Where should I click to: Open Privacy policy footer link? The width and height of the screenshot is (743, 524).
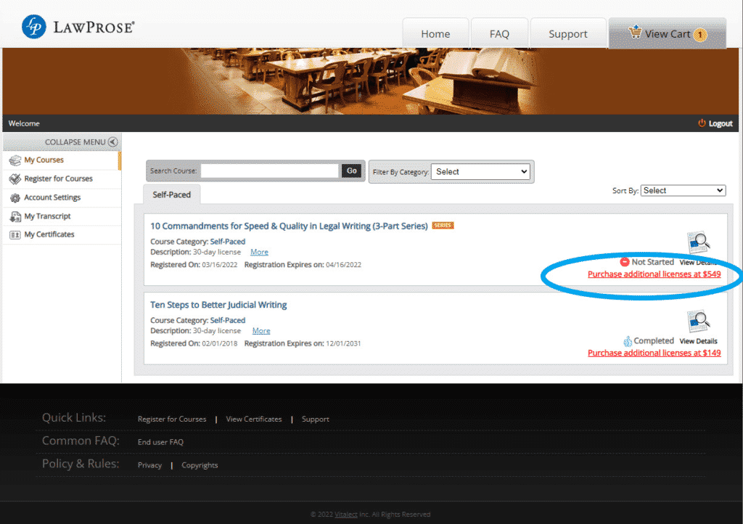149,465
